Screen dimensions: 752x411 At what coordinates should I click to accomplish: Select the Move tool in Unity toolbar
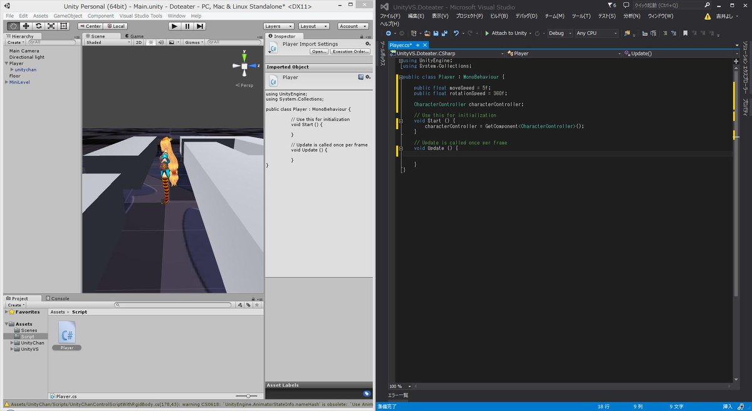tap(26, 26)
